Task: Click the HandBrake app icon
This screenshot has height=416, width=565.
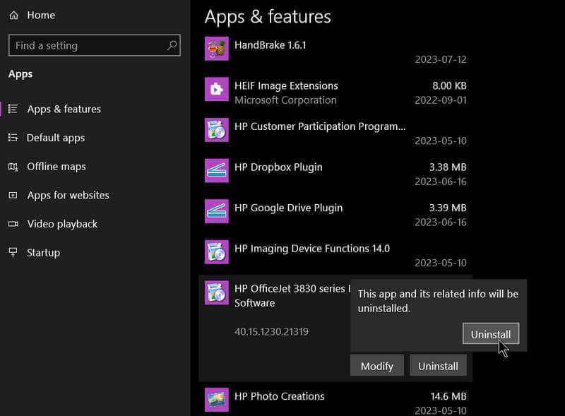Action: [217, 48]
